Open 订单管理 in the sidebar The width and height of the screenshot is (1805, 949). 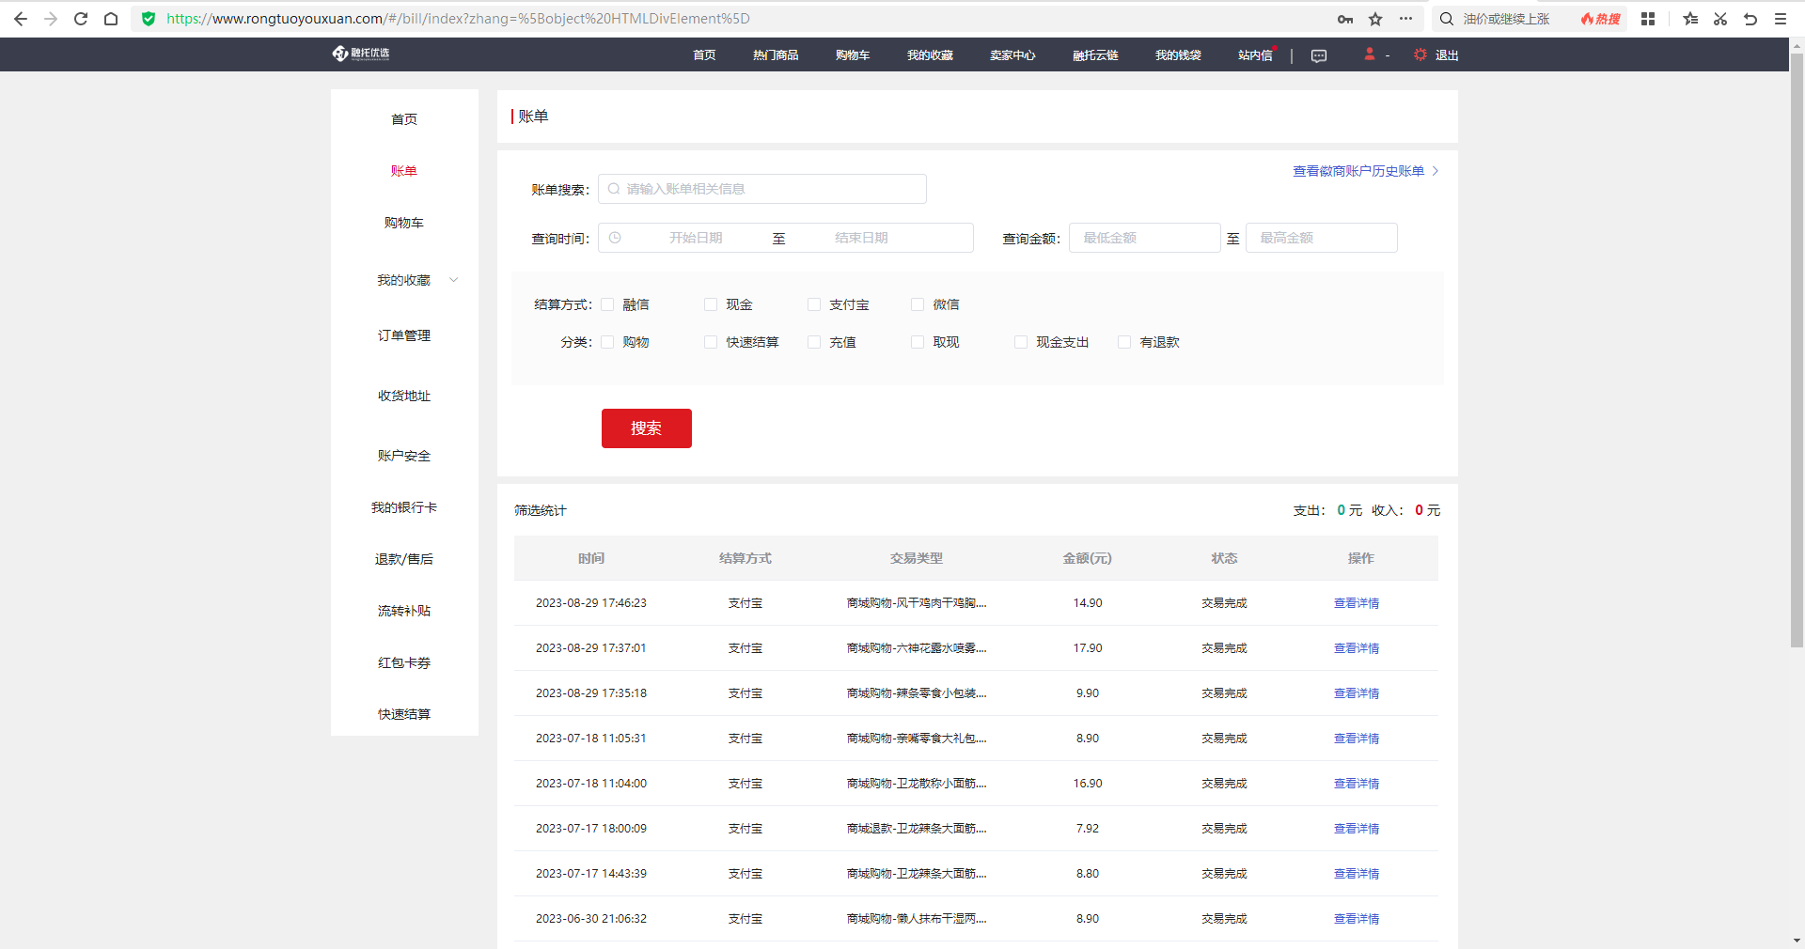coord(404,335)
